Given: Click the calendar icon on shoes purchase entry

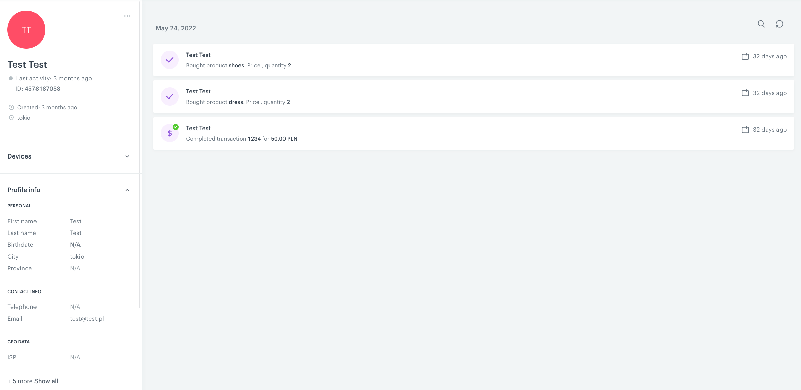Looking at the screenshot, I should pos(745,56).
